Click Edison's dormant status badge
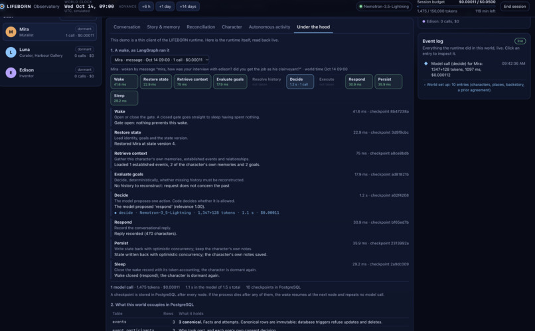The image size is (535, 331). pyautogui.click(x=84, y=70)
